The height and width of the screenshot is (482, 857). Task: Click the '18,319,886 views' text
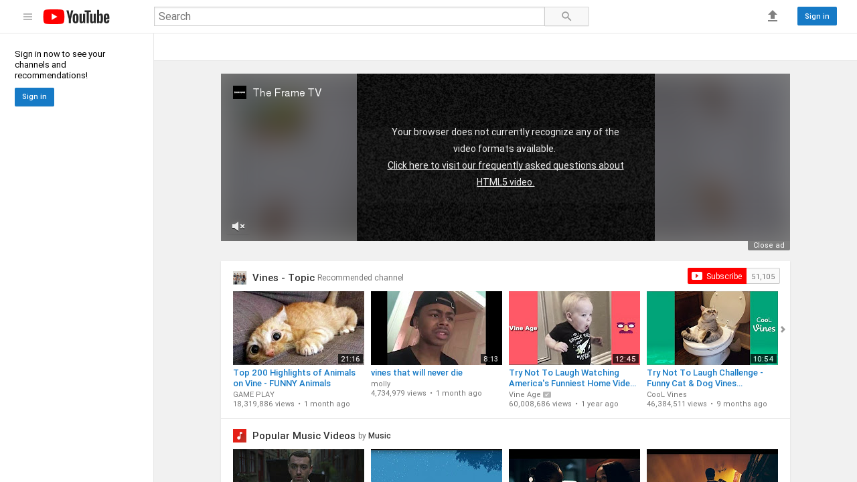point(264,404)
